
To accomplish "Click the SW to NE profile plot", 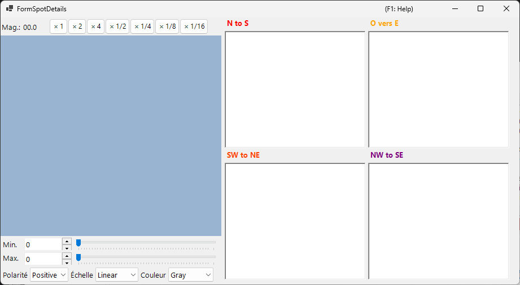I will point(295,221).
